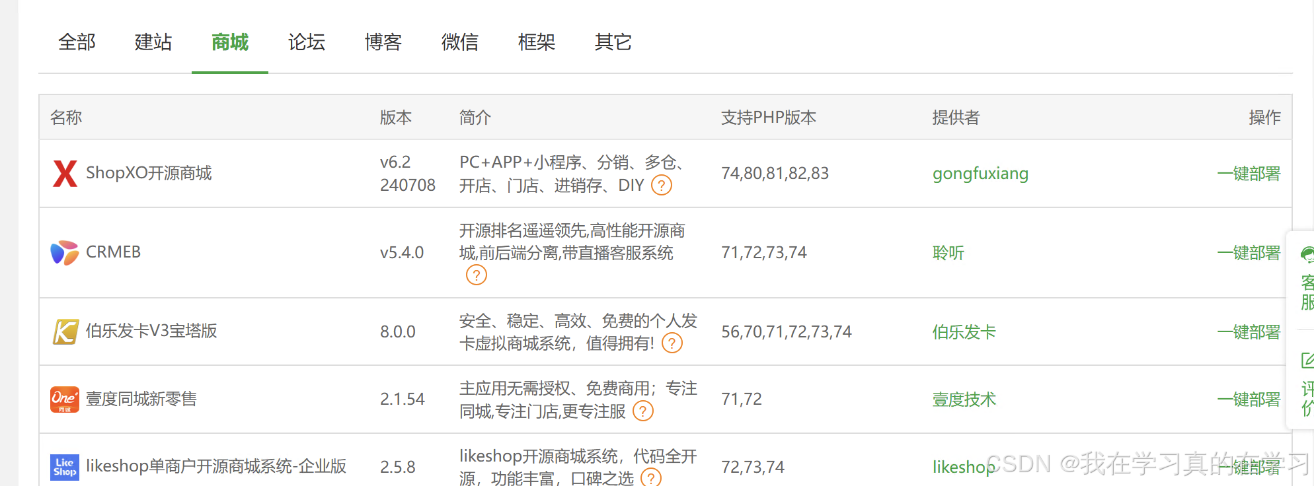
Task: Click CRMEB description 开源排名遥遥领先
Action: point(572,242)
